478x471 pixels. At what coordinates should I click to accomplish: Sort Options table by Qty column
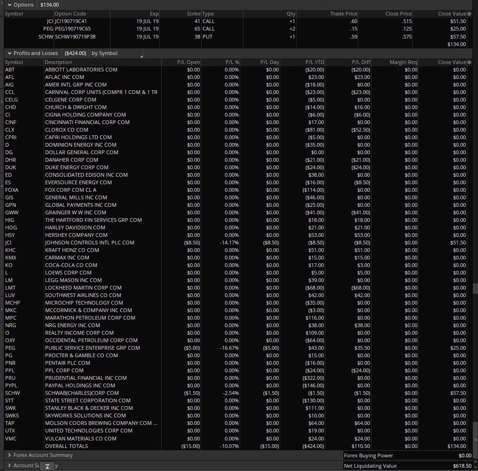(291, 14)
